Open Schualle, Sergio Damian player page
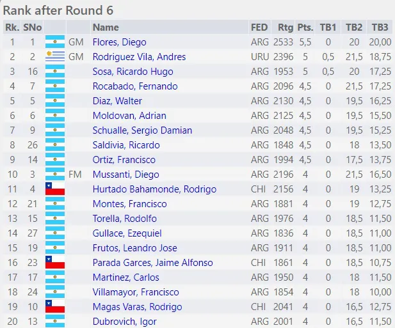 tap(142, 130)
